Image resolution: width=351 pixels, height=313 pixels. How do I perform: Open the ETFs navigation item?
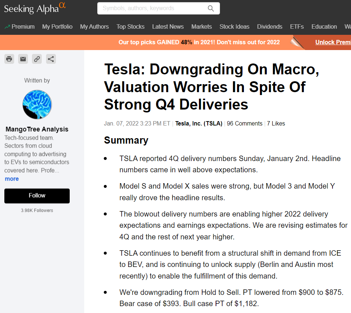click(297, 26)
